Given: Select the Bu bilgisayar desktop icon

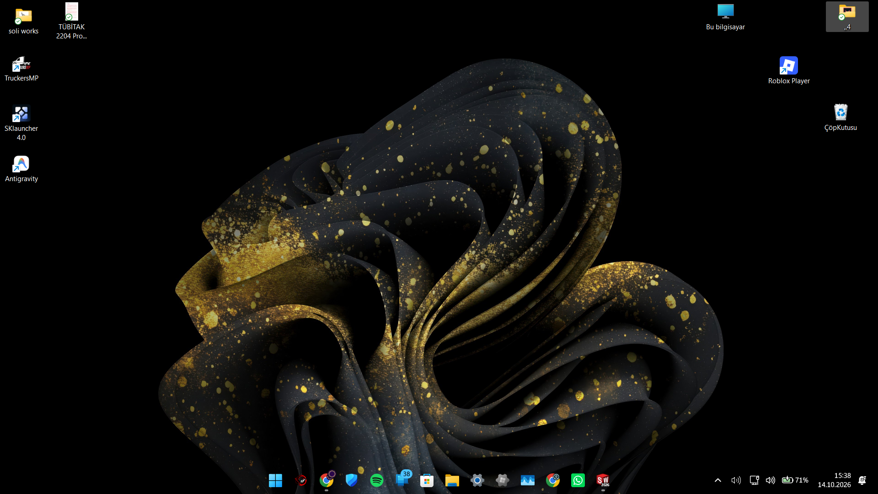Looking at the screenshot, I should pos(725,17).
